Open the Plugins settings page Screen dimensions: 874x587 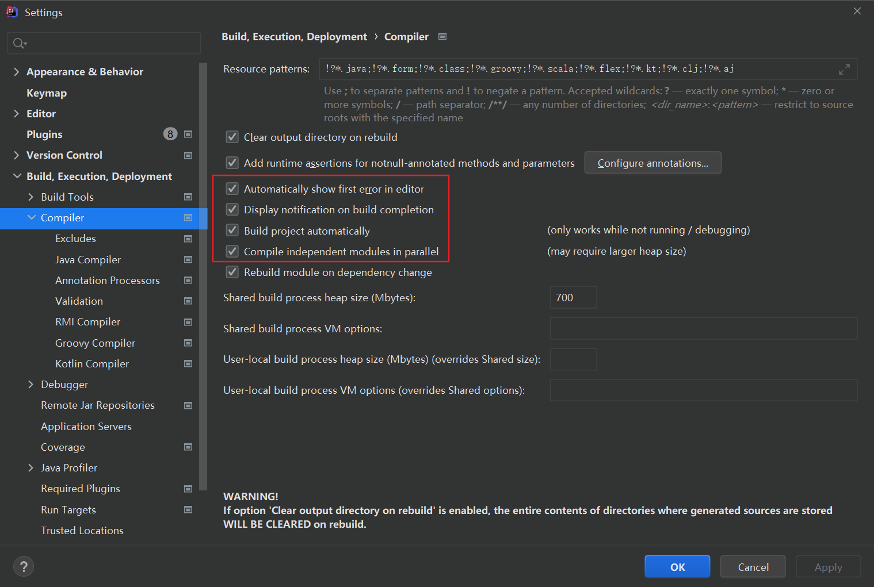tap(44, 135)
